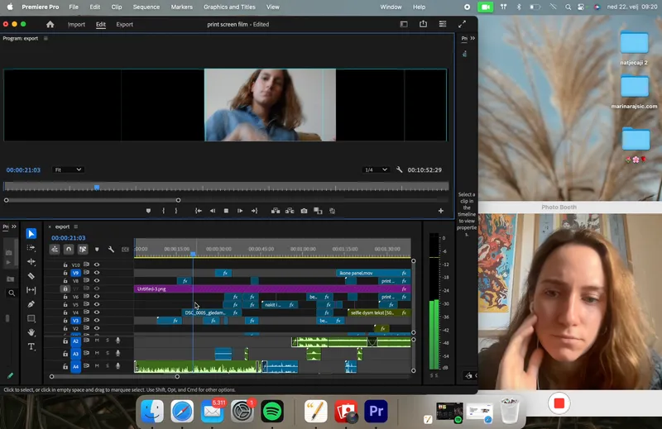Hide track V6 with eye icon
Viewport: 662px width, 429px height.
coord(97,297)
